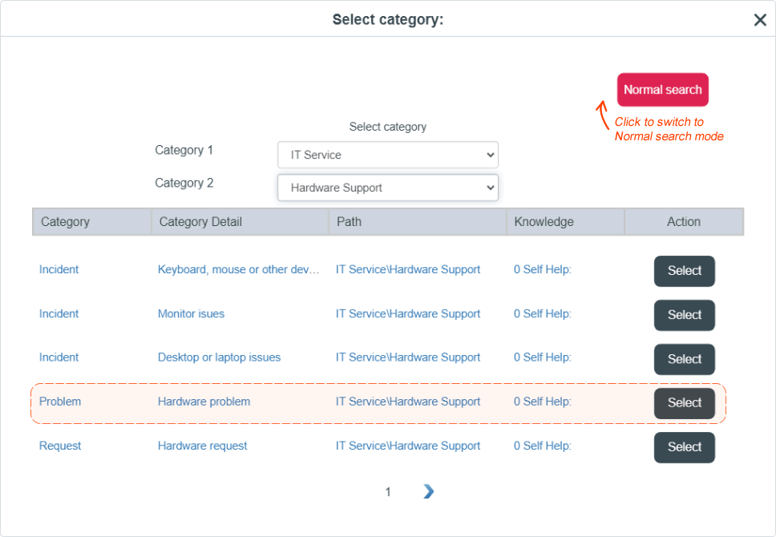Select the Keyboard, mouse or other devices incident
The height and width of the screenshot is (537, 776).
click(685, 271)
